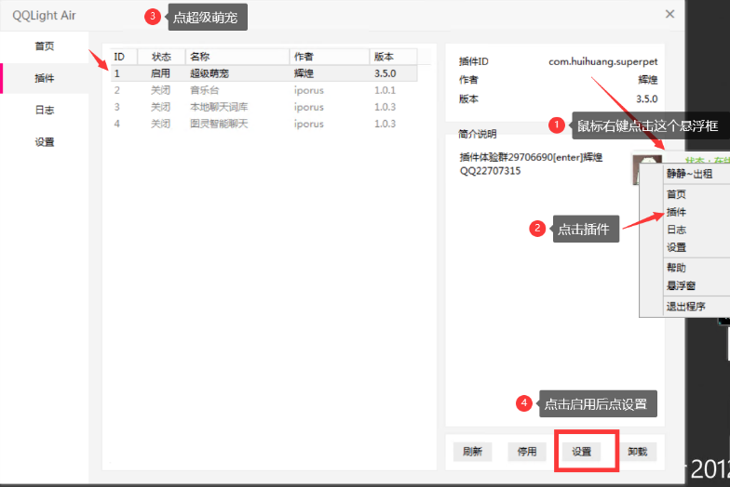Disable the plugin with the 停用 button
This screenshot has width=730, height=487.
pyautogui.click(x=526, y=452)
